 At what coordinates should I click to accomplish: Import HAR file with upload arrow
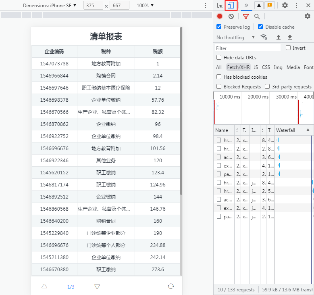[279, 37]
